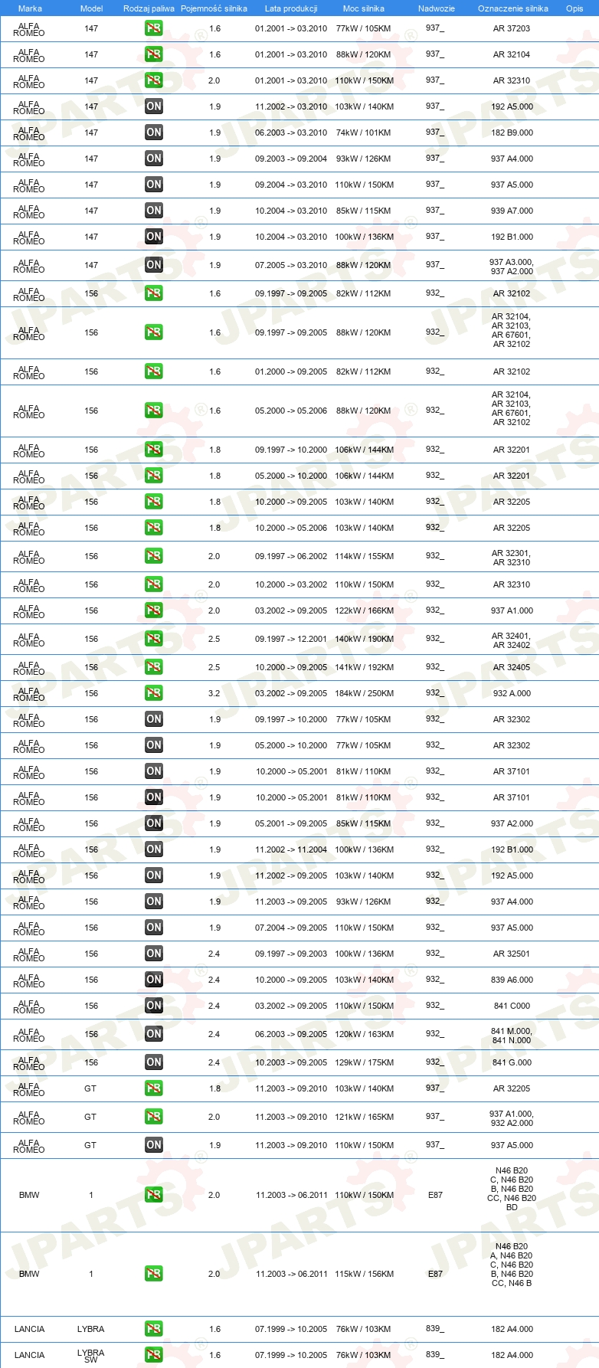
Task: Click engine code AR 32501
Action: [x=512, y=954]
